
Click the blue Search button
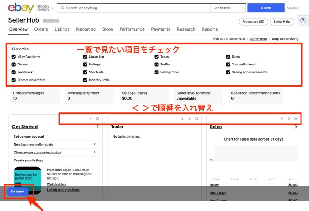[266, 8]
